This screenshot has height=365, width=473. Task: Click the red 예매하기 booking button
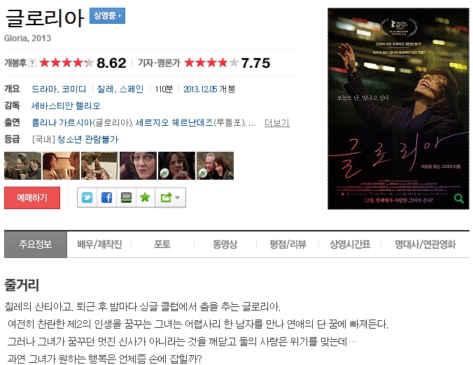pos(32,198)
